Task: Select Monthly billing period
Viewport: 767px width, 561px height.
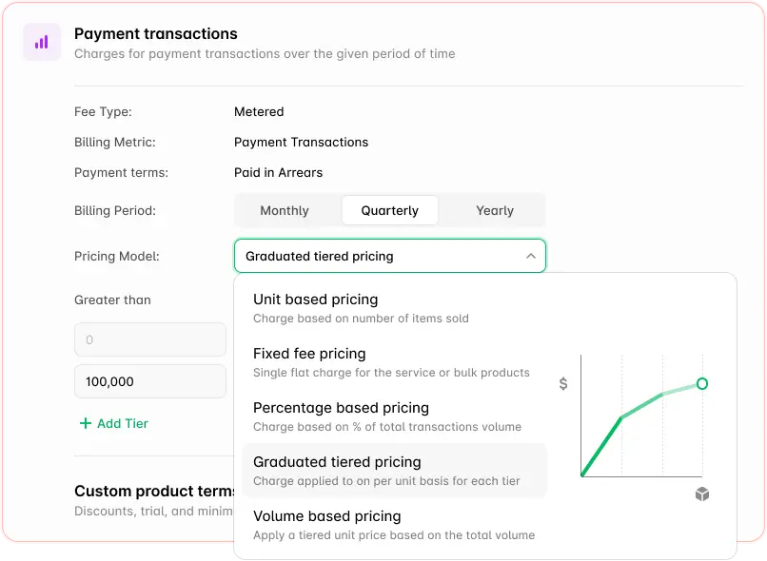Action: [x=285, y=210]
